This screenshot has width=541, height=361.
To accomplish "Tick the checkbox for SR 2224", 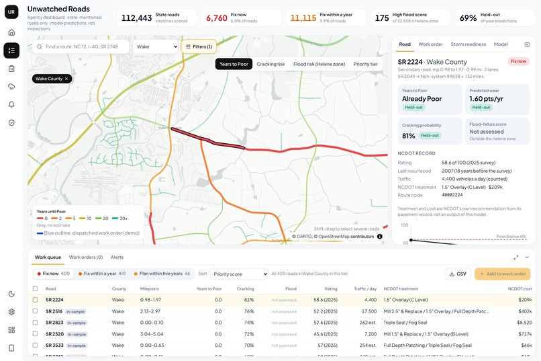I will 35,300.
